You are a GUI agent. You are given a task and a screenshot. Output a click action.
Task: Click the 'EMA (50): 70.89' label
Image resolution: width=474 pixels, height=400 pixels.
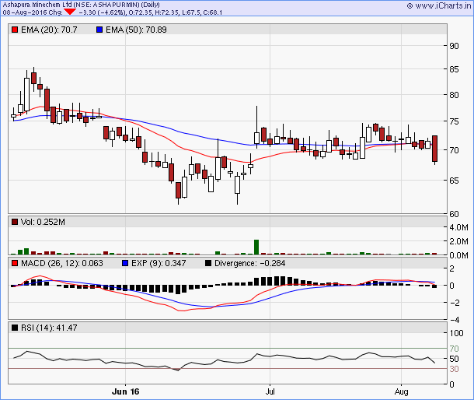click(x=136, y=30)
